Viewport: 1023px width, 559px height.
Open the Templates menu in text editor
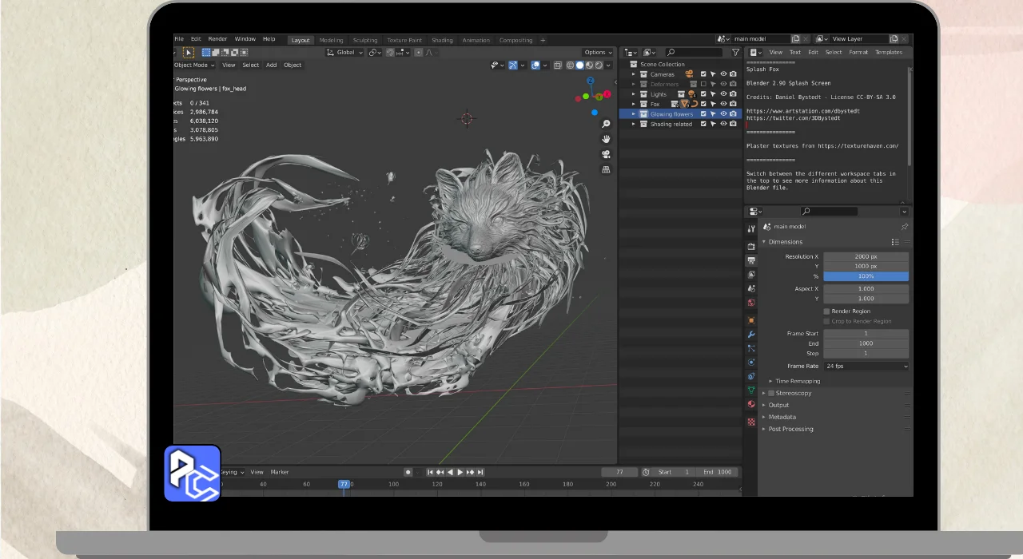tap(889, 53)
